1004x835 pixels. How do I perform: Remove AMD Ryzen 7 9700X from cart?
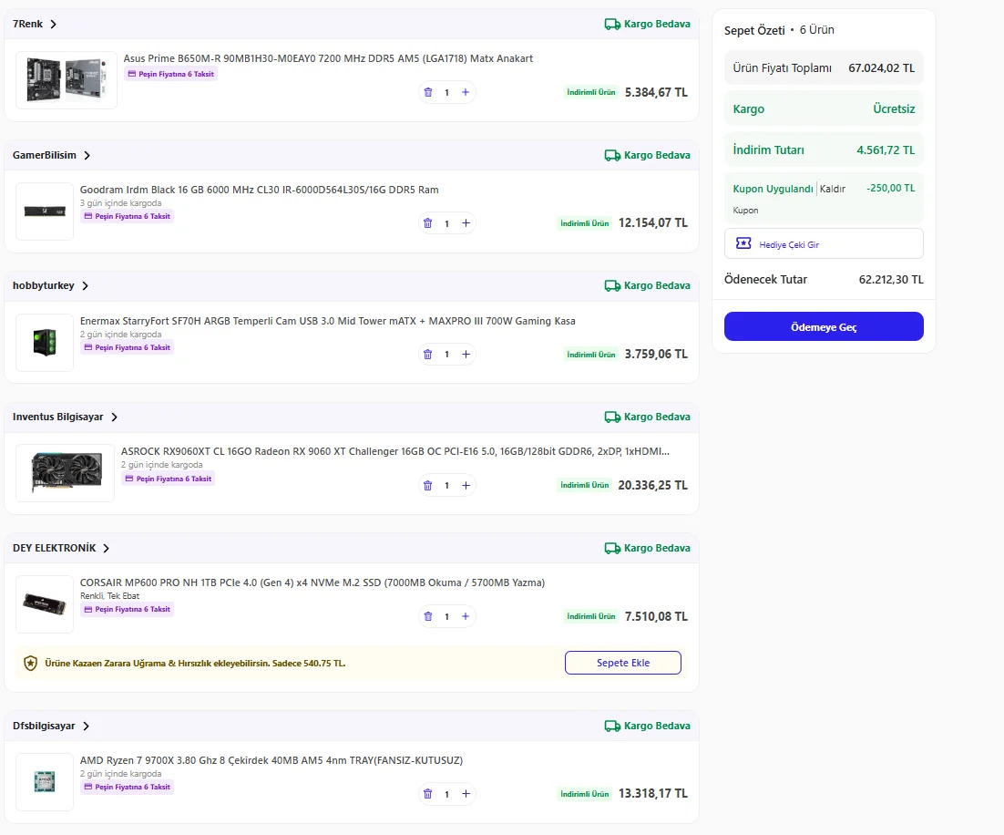[x=427, y=794]
